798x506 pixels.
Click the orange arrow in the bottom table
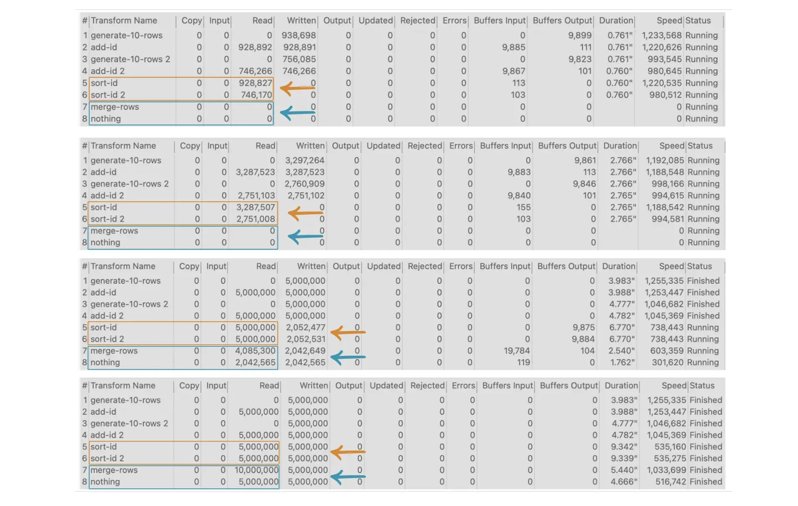pos(348,451)
